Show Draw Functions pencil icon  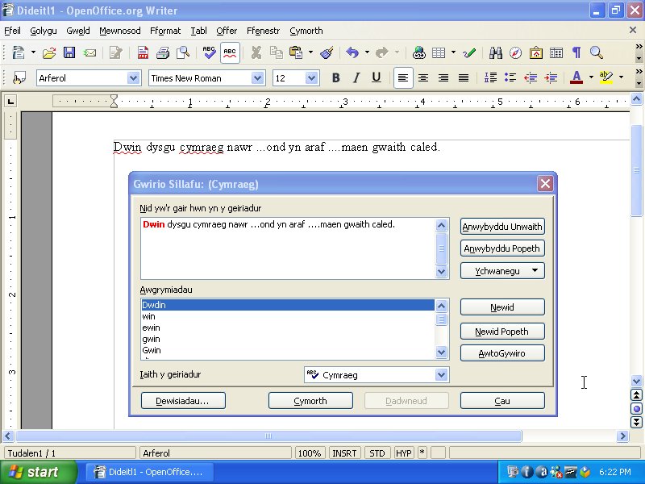click(x=469, y=52)
